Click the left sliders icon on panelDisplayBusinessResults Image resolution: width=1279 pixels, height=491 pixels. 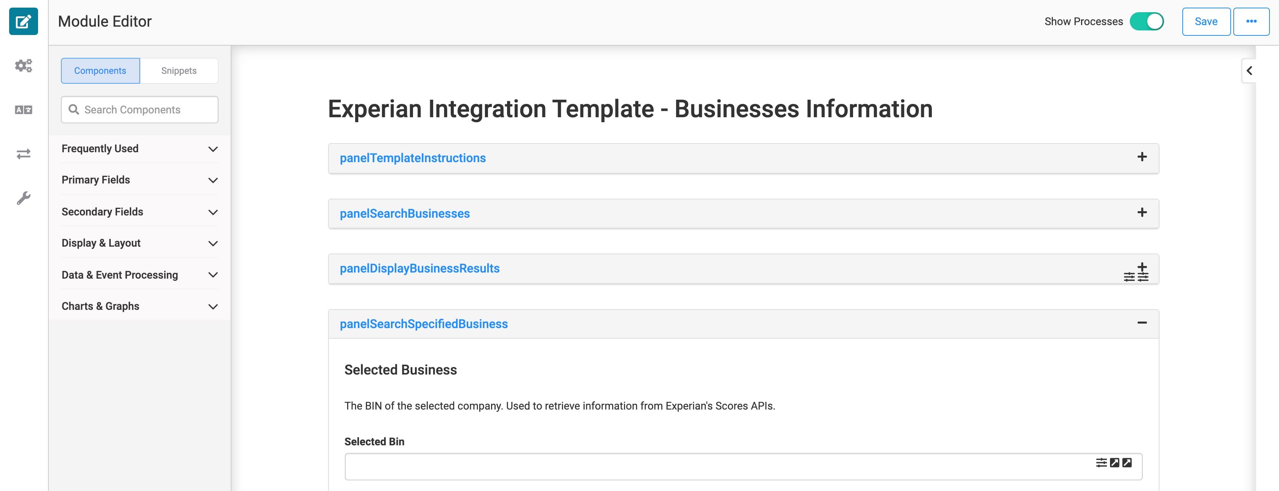pos(1129,277)
